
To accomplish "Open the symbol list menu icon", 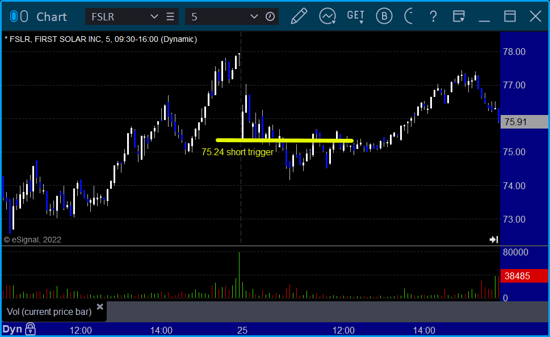I will (x=170, y=16).
